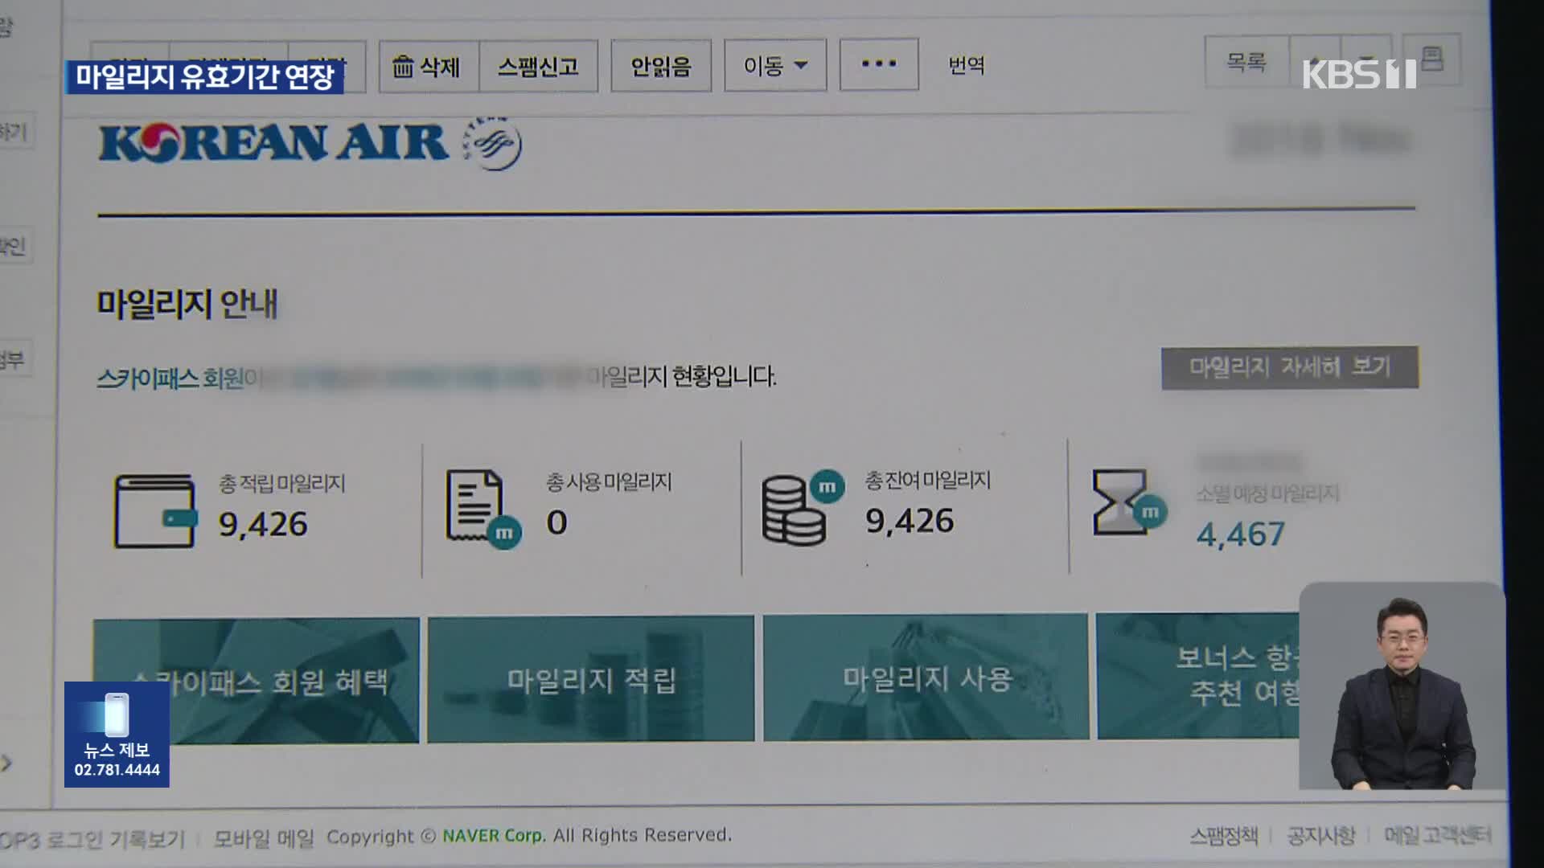Open the 마일리지 사용 banner

(926, 678)
